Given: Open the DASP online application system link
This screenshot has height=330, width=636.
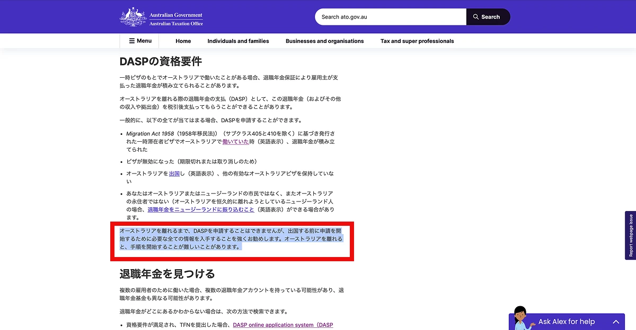Looking at the screenshot, I should pos(282,325).
